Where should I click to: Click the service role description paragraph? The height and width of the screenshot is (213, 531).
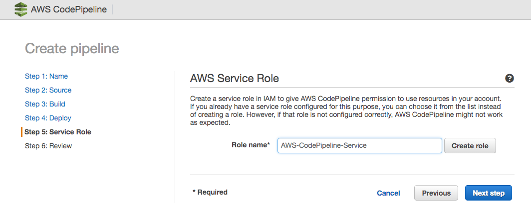click(346, 110)
